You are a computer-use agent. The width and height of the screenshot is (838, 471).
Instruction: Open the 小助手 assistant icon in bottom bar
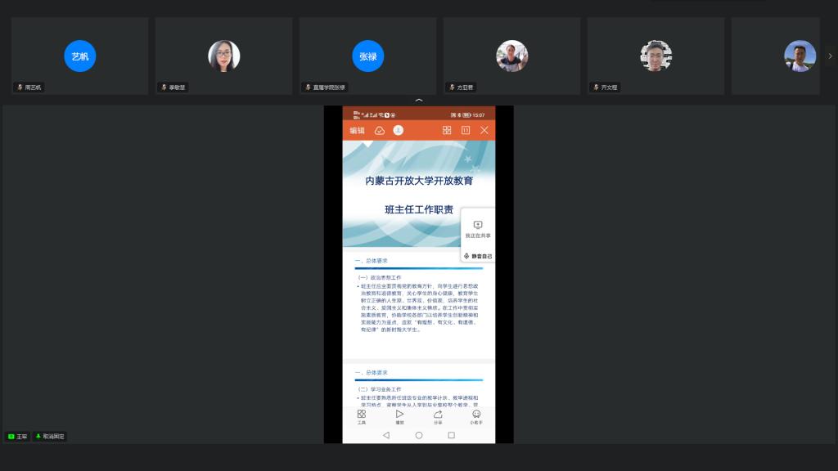476,416
